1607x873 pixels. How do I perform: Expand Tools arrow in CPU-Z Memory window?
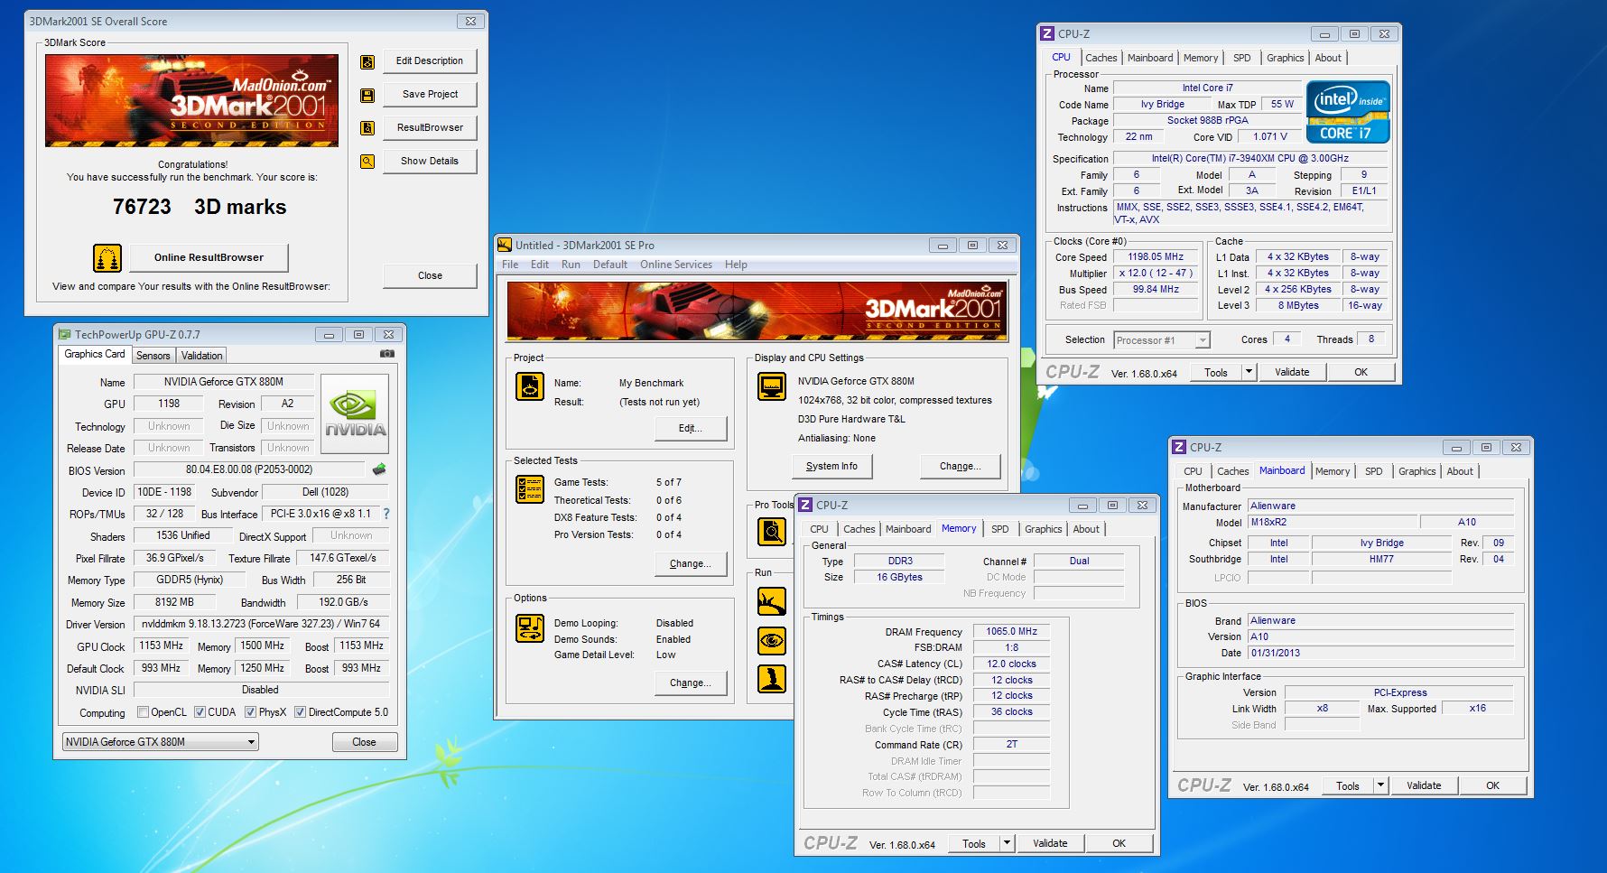coord(1007,843)
